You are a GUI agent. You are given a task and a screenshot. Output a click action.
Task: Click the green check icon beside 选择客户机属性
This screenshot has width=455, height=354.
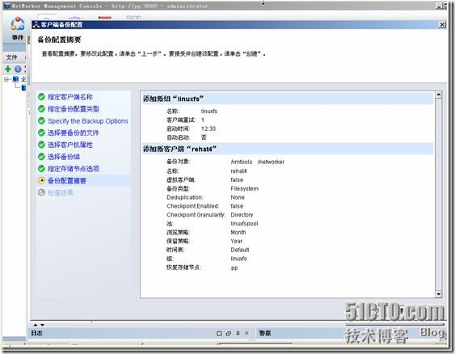coord(41,145)
